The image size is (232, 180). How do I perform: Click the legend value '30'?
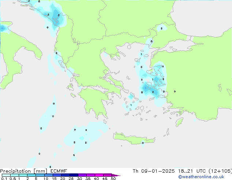pos(79,179)
